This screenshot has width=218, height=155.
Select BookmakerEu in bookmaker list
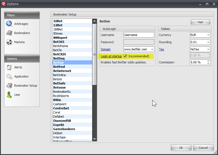72,92
